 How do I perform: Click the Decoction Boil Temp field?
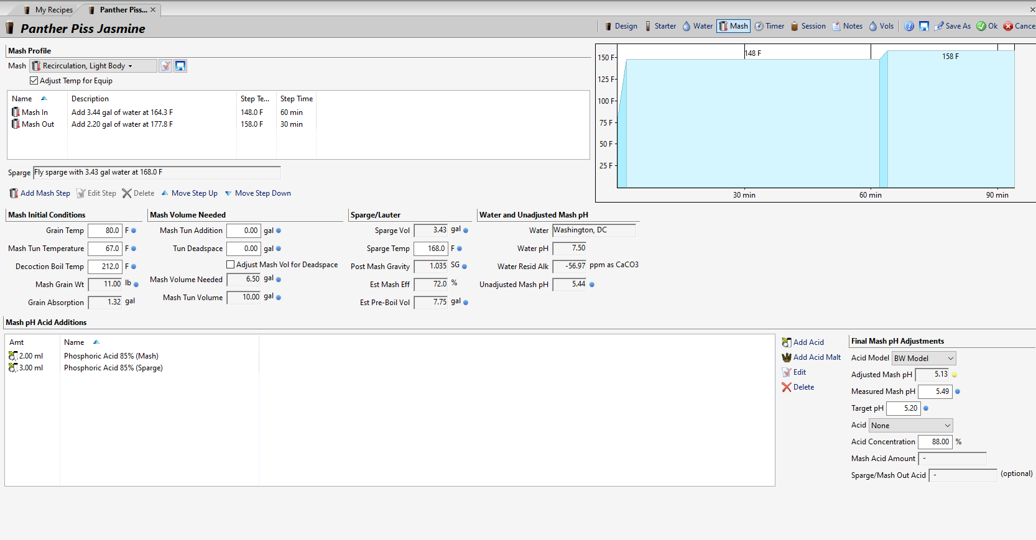(x=105, y=267)
